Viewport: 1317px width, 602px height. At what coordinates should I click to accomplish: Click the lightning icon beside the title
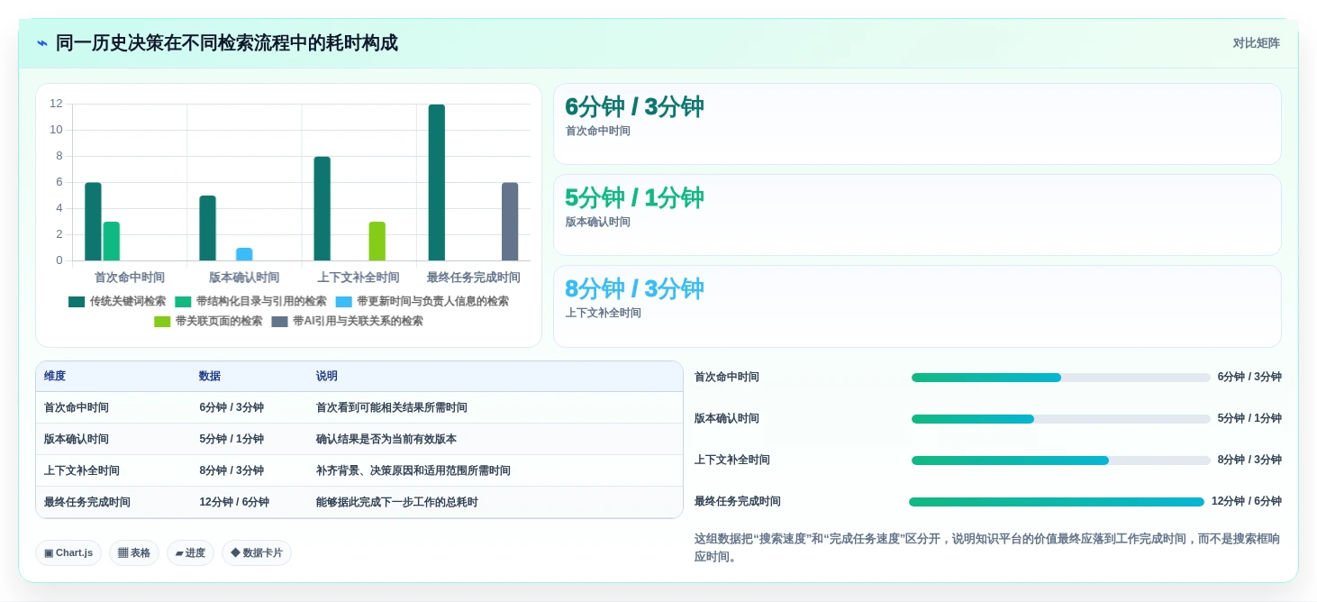click(42, 43)
